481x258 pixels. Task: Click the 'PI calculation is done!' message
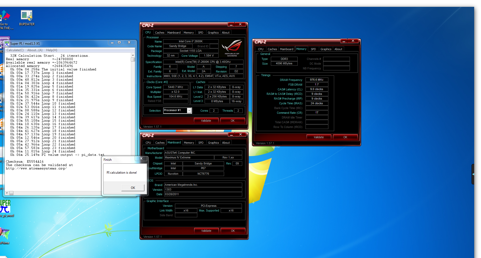pyautogui.click(x=122, y=173)
